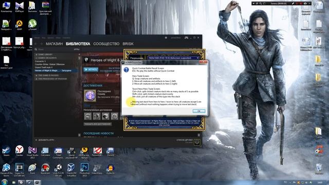
Task: Open Steam Big Picture controller icon
Action: pyautogui.click(x=186, y=38)
